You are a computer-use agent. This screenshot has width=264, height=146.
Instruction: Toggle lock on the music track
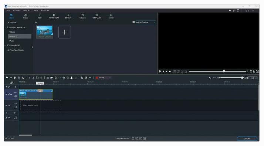[x=6, y=118]
